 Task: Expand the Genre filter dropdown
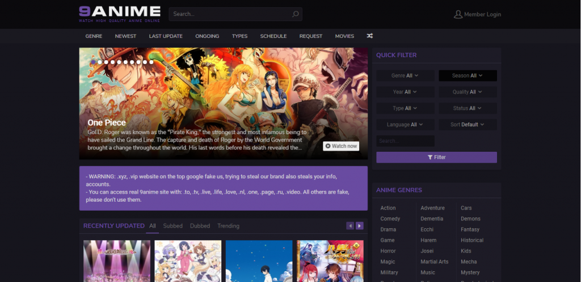click(x=405, y=76)
